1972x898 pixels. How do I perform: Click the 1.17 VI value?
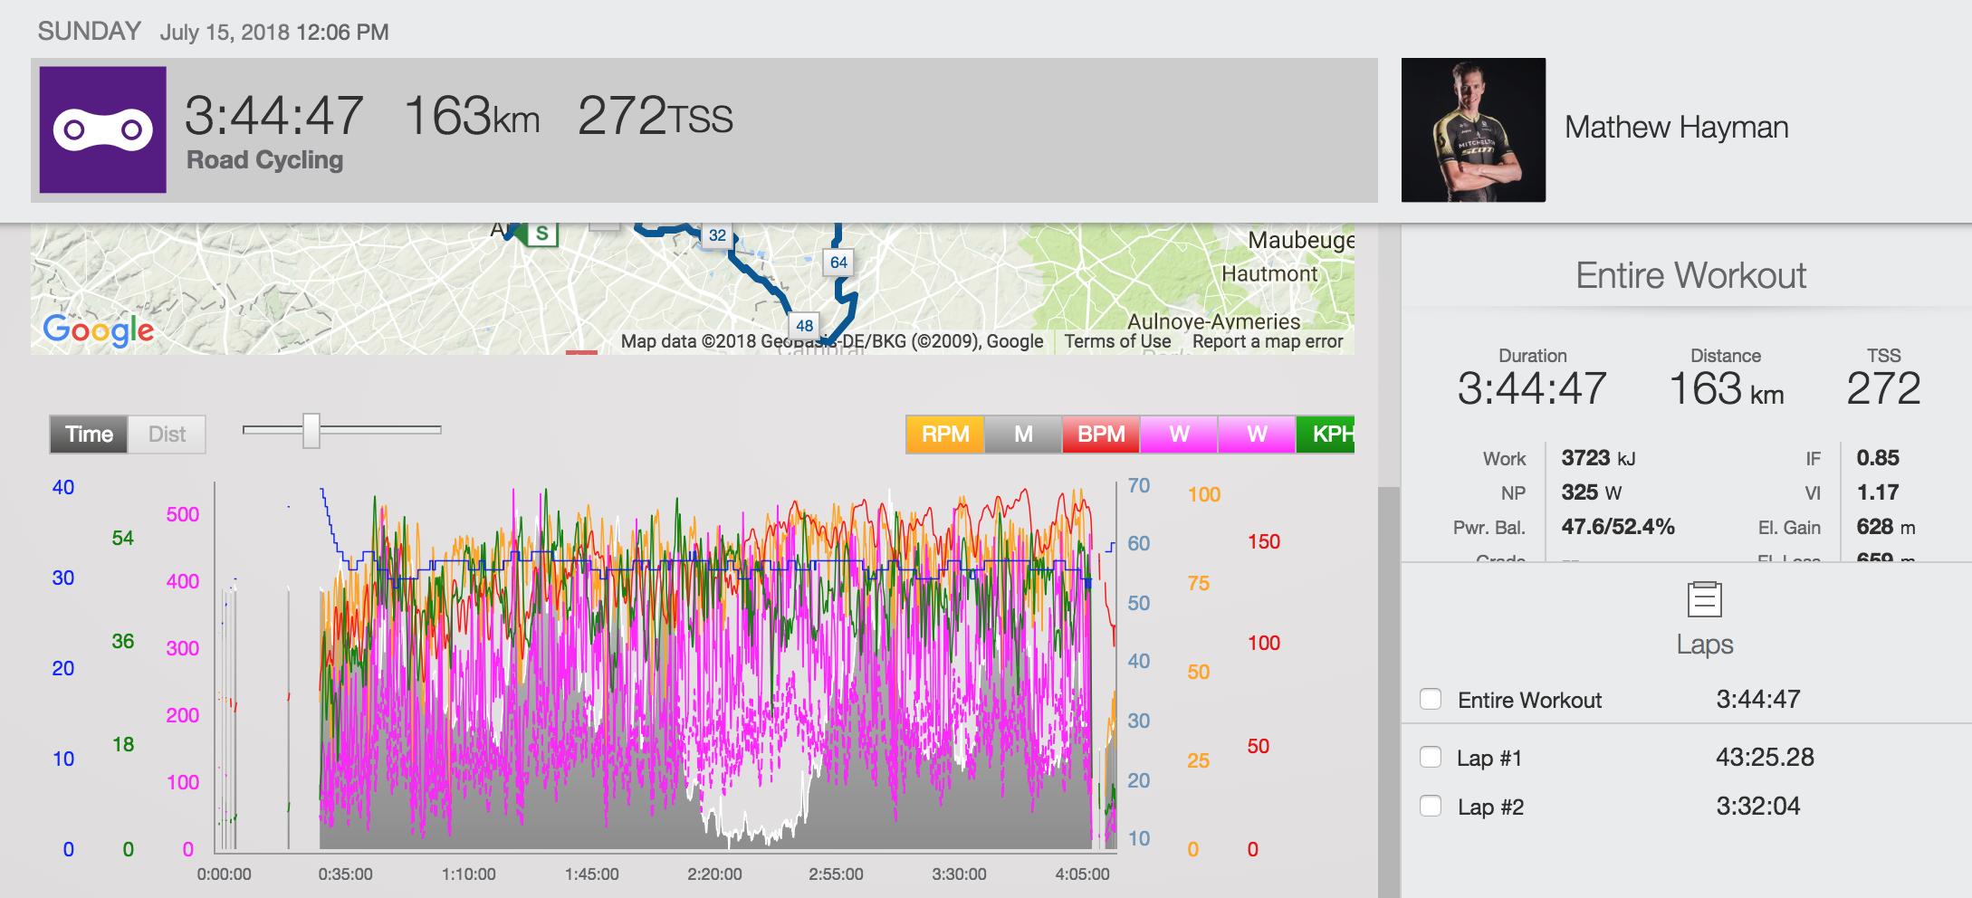click(1878, 492)
